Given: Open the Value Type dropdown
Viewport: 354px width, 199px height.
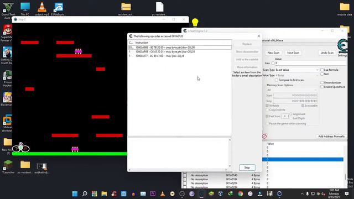Looking at the screenshot, I should click(296, 75).
